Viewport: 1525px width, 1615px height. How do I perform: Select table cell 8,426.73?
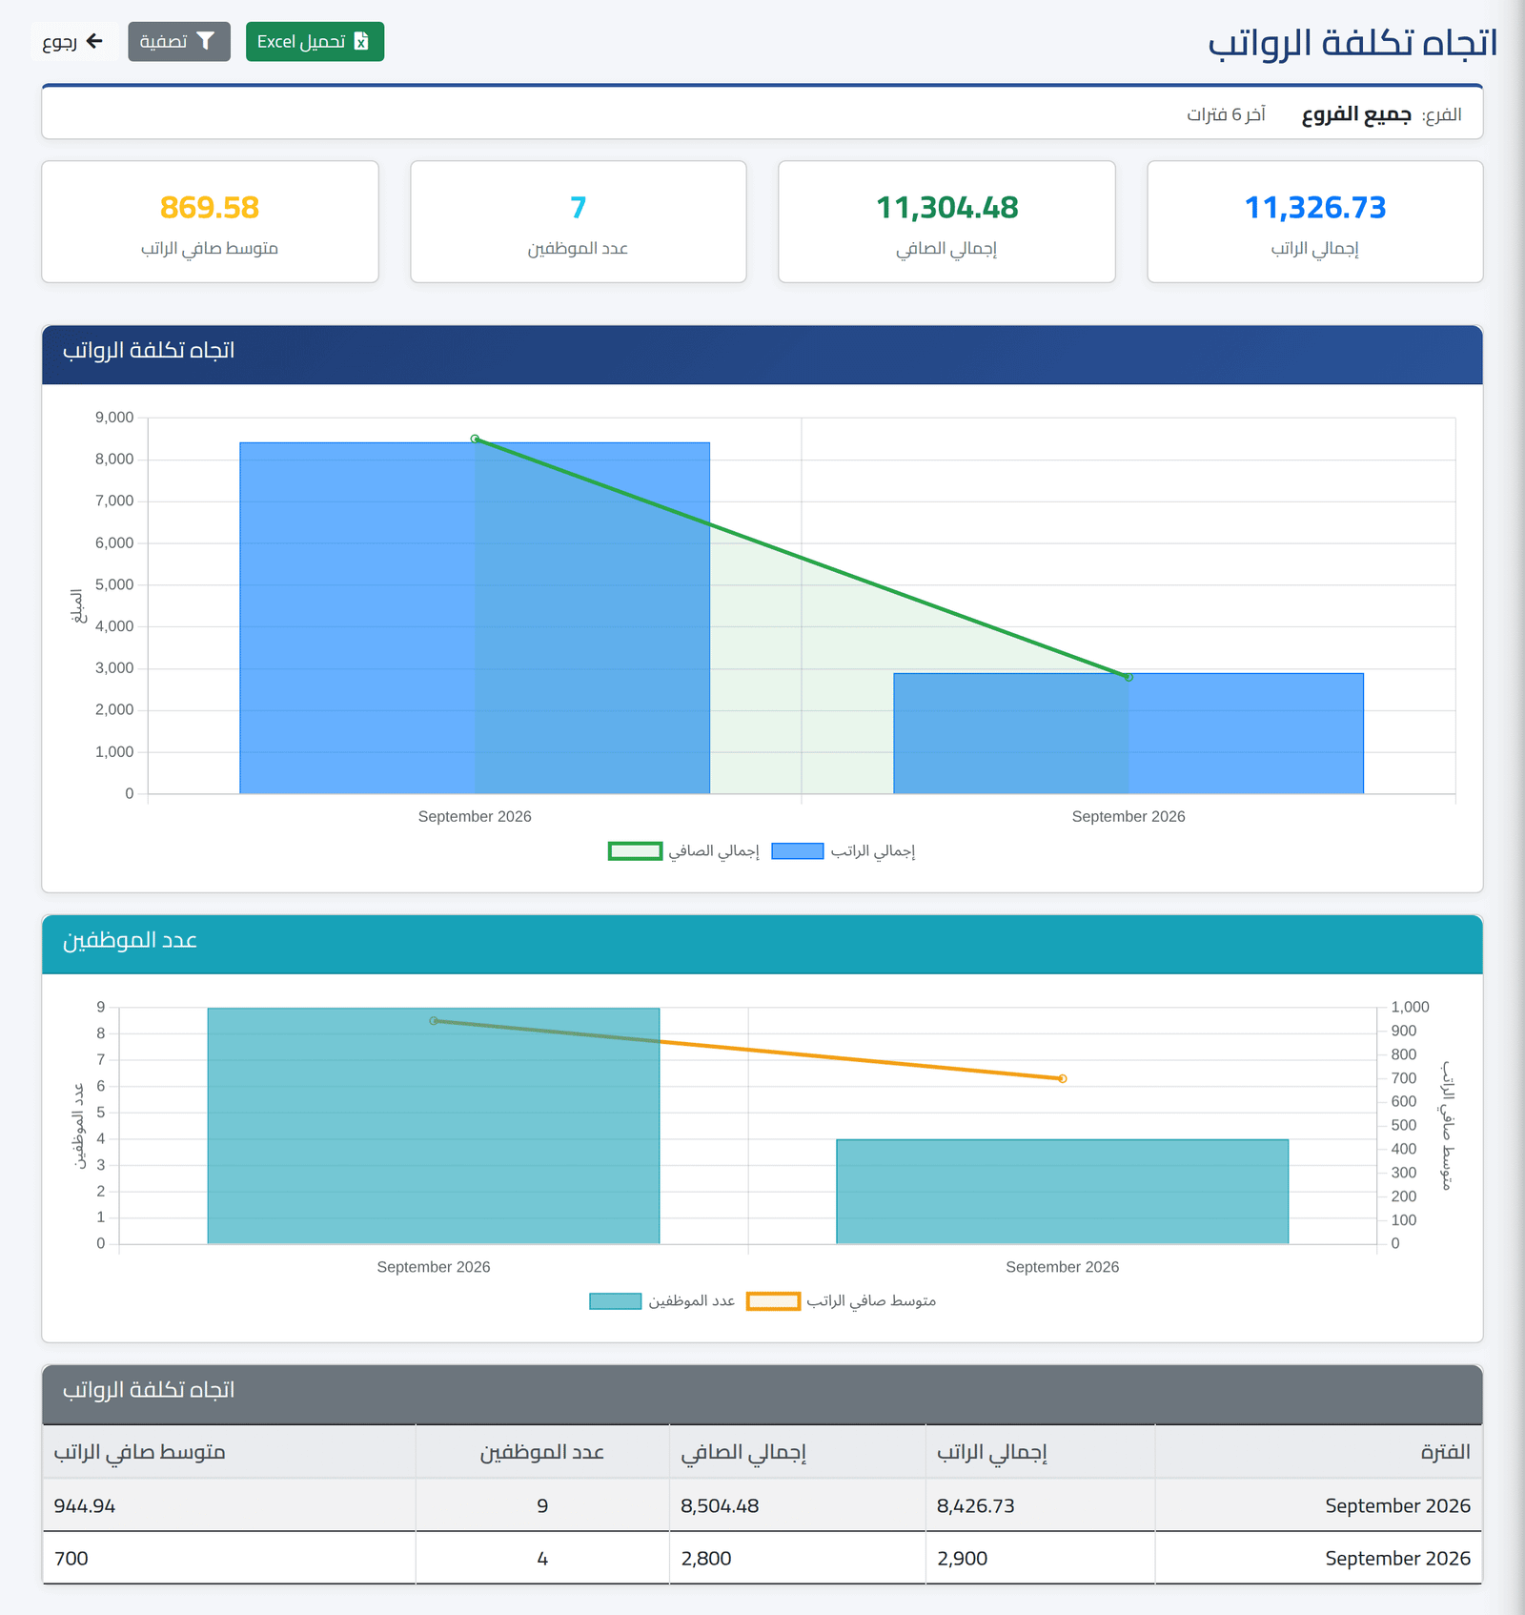tap(1040, 1505)
